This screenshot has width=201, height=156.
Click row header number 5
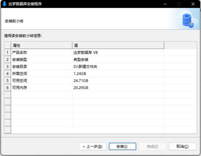click(x=8, y=81)
